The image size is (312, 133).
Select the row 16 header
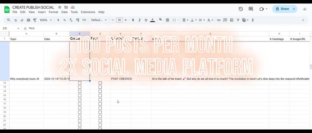pyautogui.click(x=5, y=100)
